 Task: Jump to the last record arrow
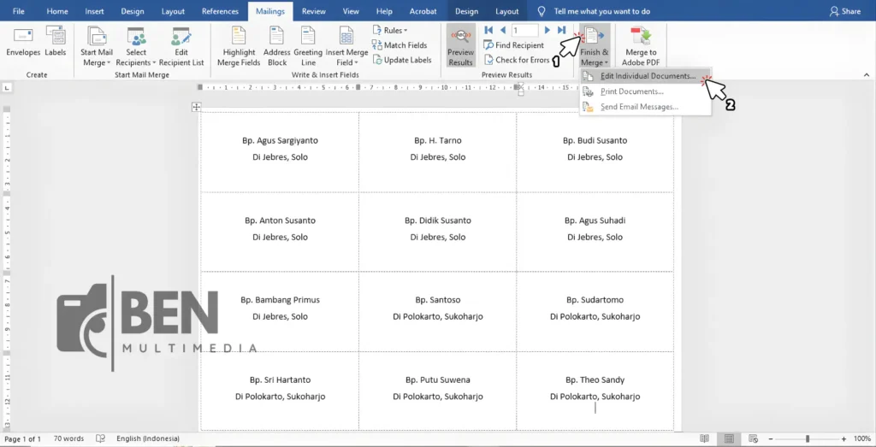point(562,31)
